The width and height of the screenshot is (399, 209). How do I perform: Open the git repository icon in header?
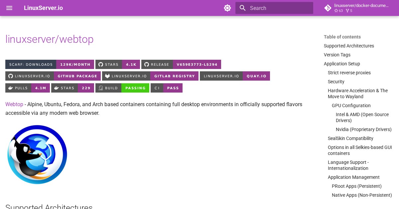point(328,8)
